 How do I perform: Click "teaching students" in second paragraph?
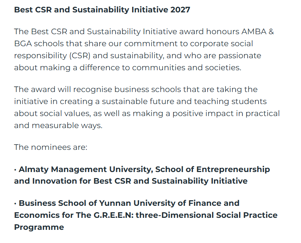[230, 102]
